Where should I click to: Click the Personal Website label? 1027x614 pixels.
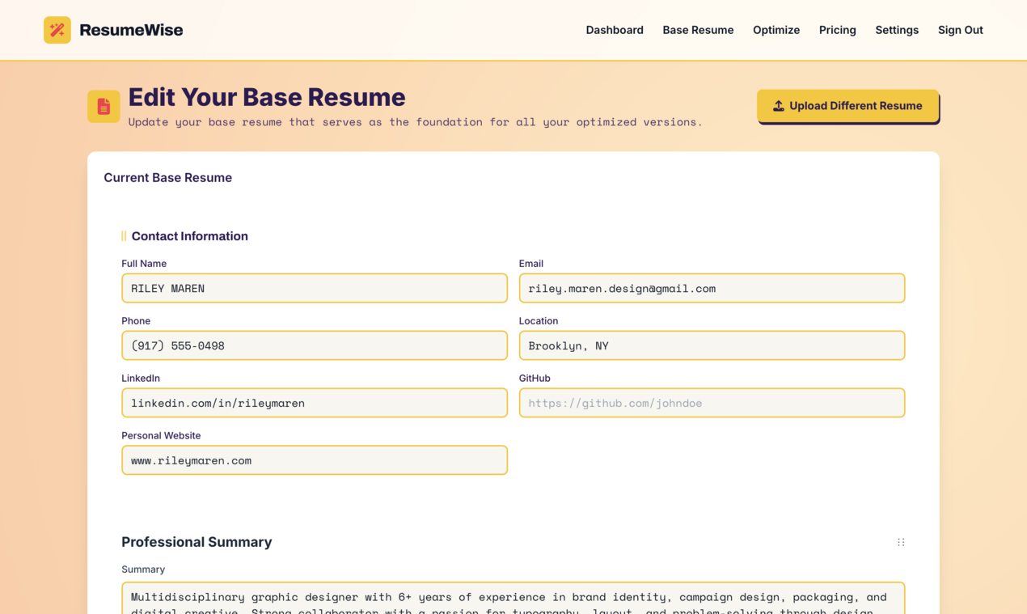[x=161, y=436]
